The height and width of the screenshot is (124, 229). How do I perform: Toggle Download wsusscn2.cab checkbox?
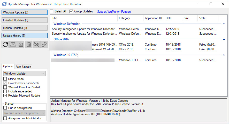(x=5, y=83)
